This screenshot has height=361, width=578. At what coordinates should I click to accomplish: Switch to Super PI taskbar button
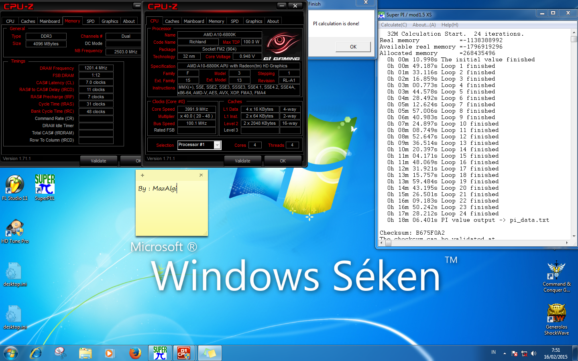tap(160, 353)
